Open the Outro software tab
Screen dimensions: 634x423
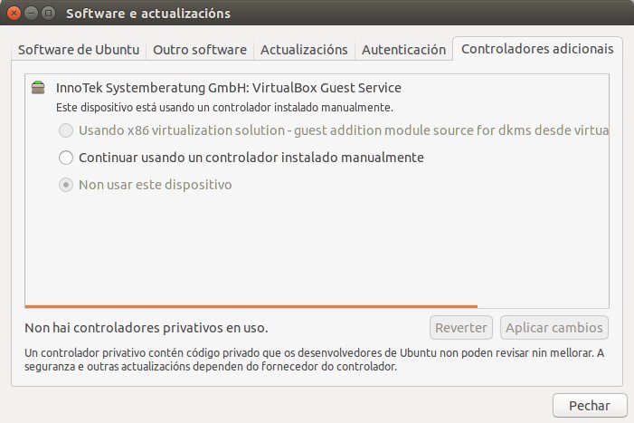(x=200, y=50)
